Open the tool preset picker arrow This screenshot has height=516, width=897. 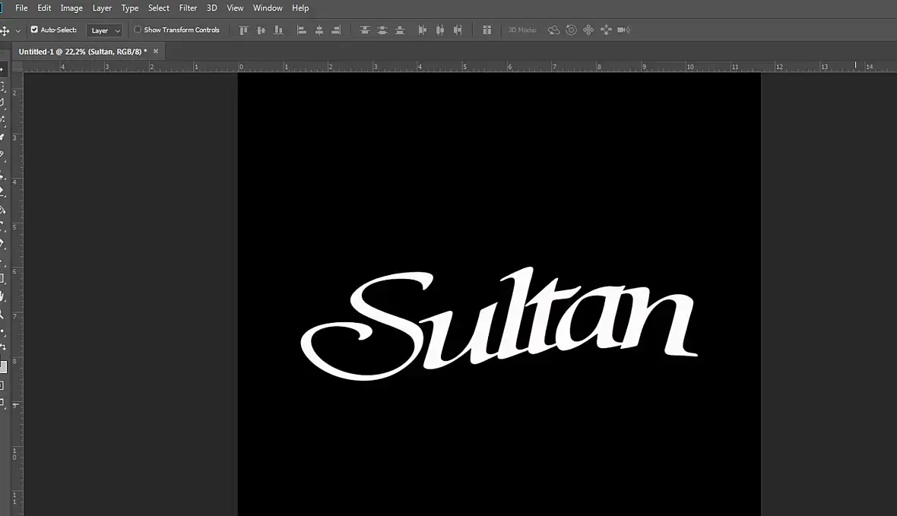[17, 31]
